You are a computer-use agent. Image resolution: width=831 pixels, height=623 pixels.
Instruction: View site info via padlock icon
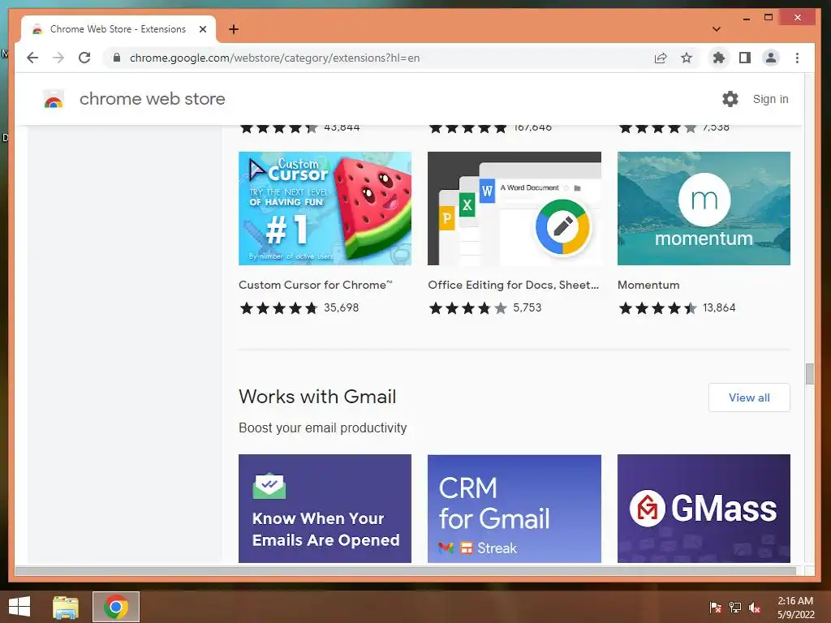pos(117,58)
